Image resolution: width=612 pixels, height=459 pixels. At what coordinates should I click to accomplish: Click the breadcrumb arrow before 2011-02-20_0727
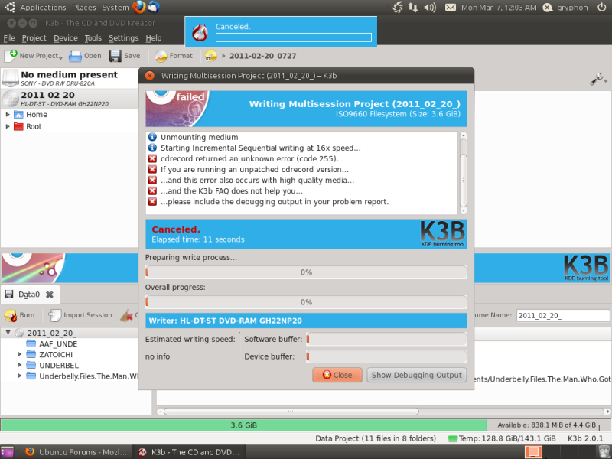(x=223, y=56)
